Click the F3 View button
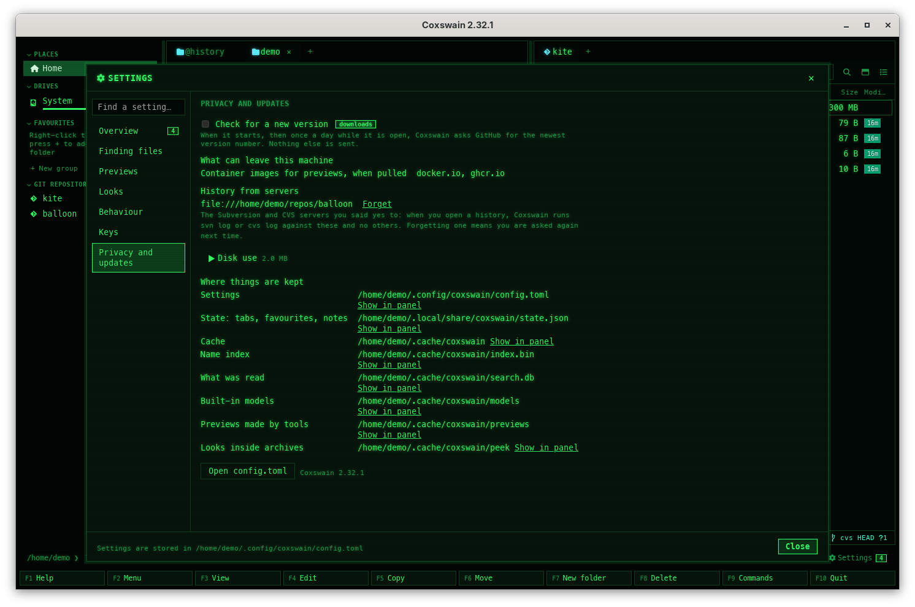Image resolution: width=915 pixels, height=607 pixels. coord(237,578)
